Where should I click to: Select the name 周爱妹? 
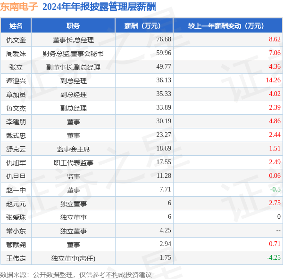click(x=16, y=54)
